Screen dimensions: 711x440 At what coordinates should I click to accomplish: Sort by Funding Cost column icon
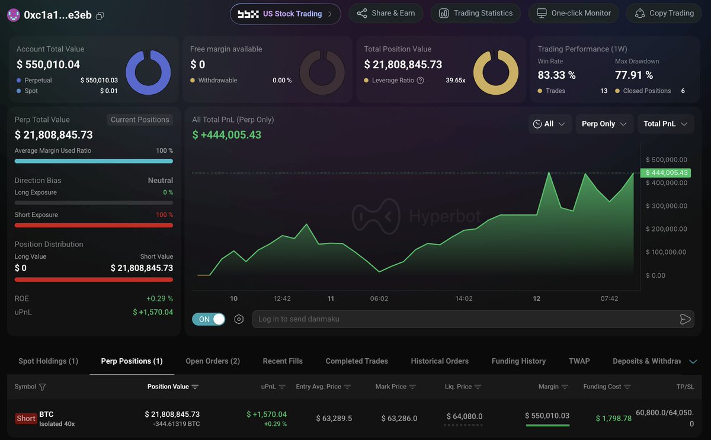(x=627, y=387)
